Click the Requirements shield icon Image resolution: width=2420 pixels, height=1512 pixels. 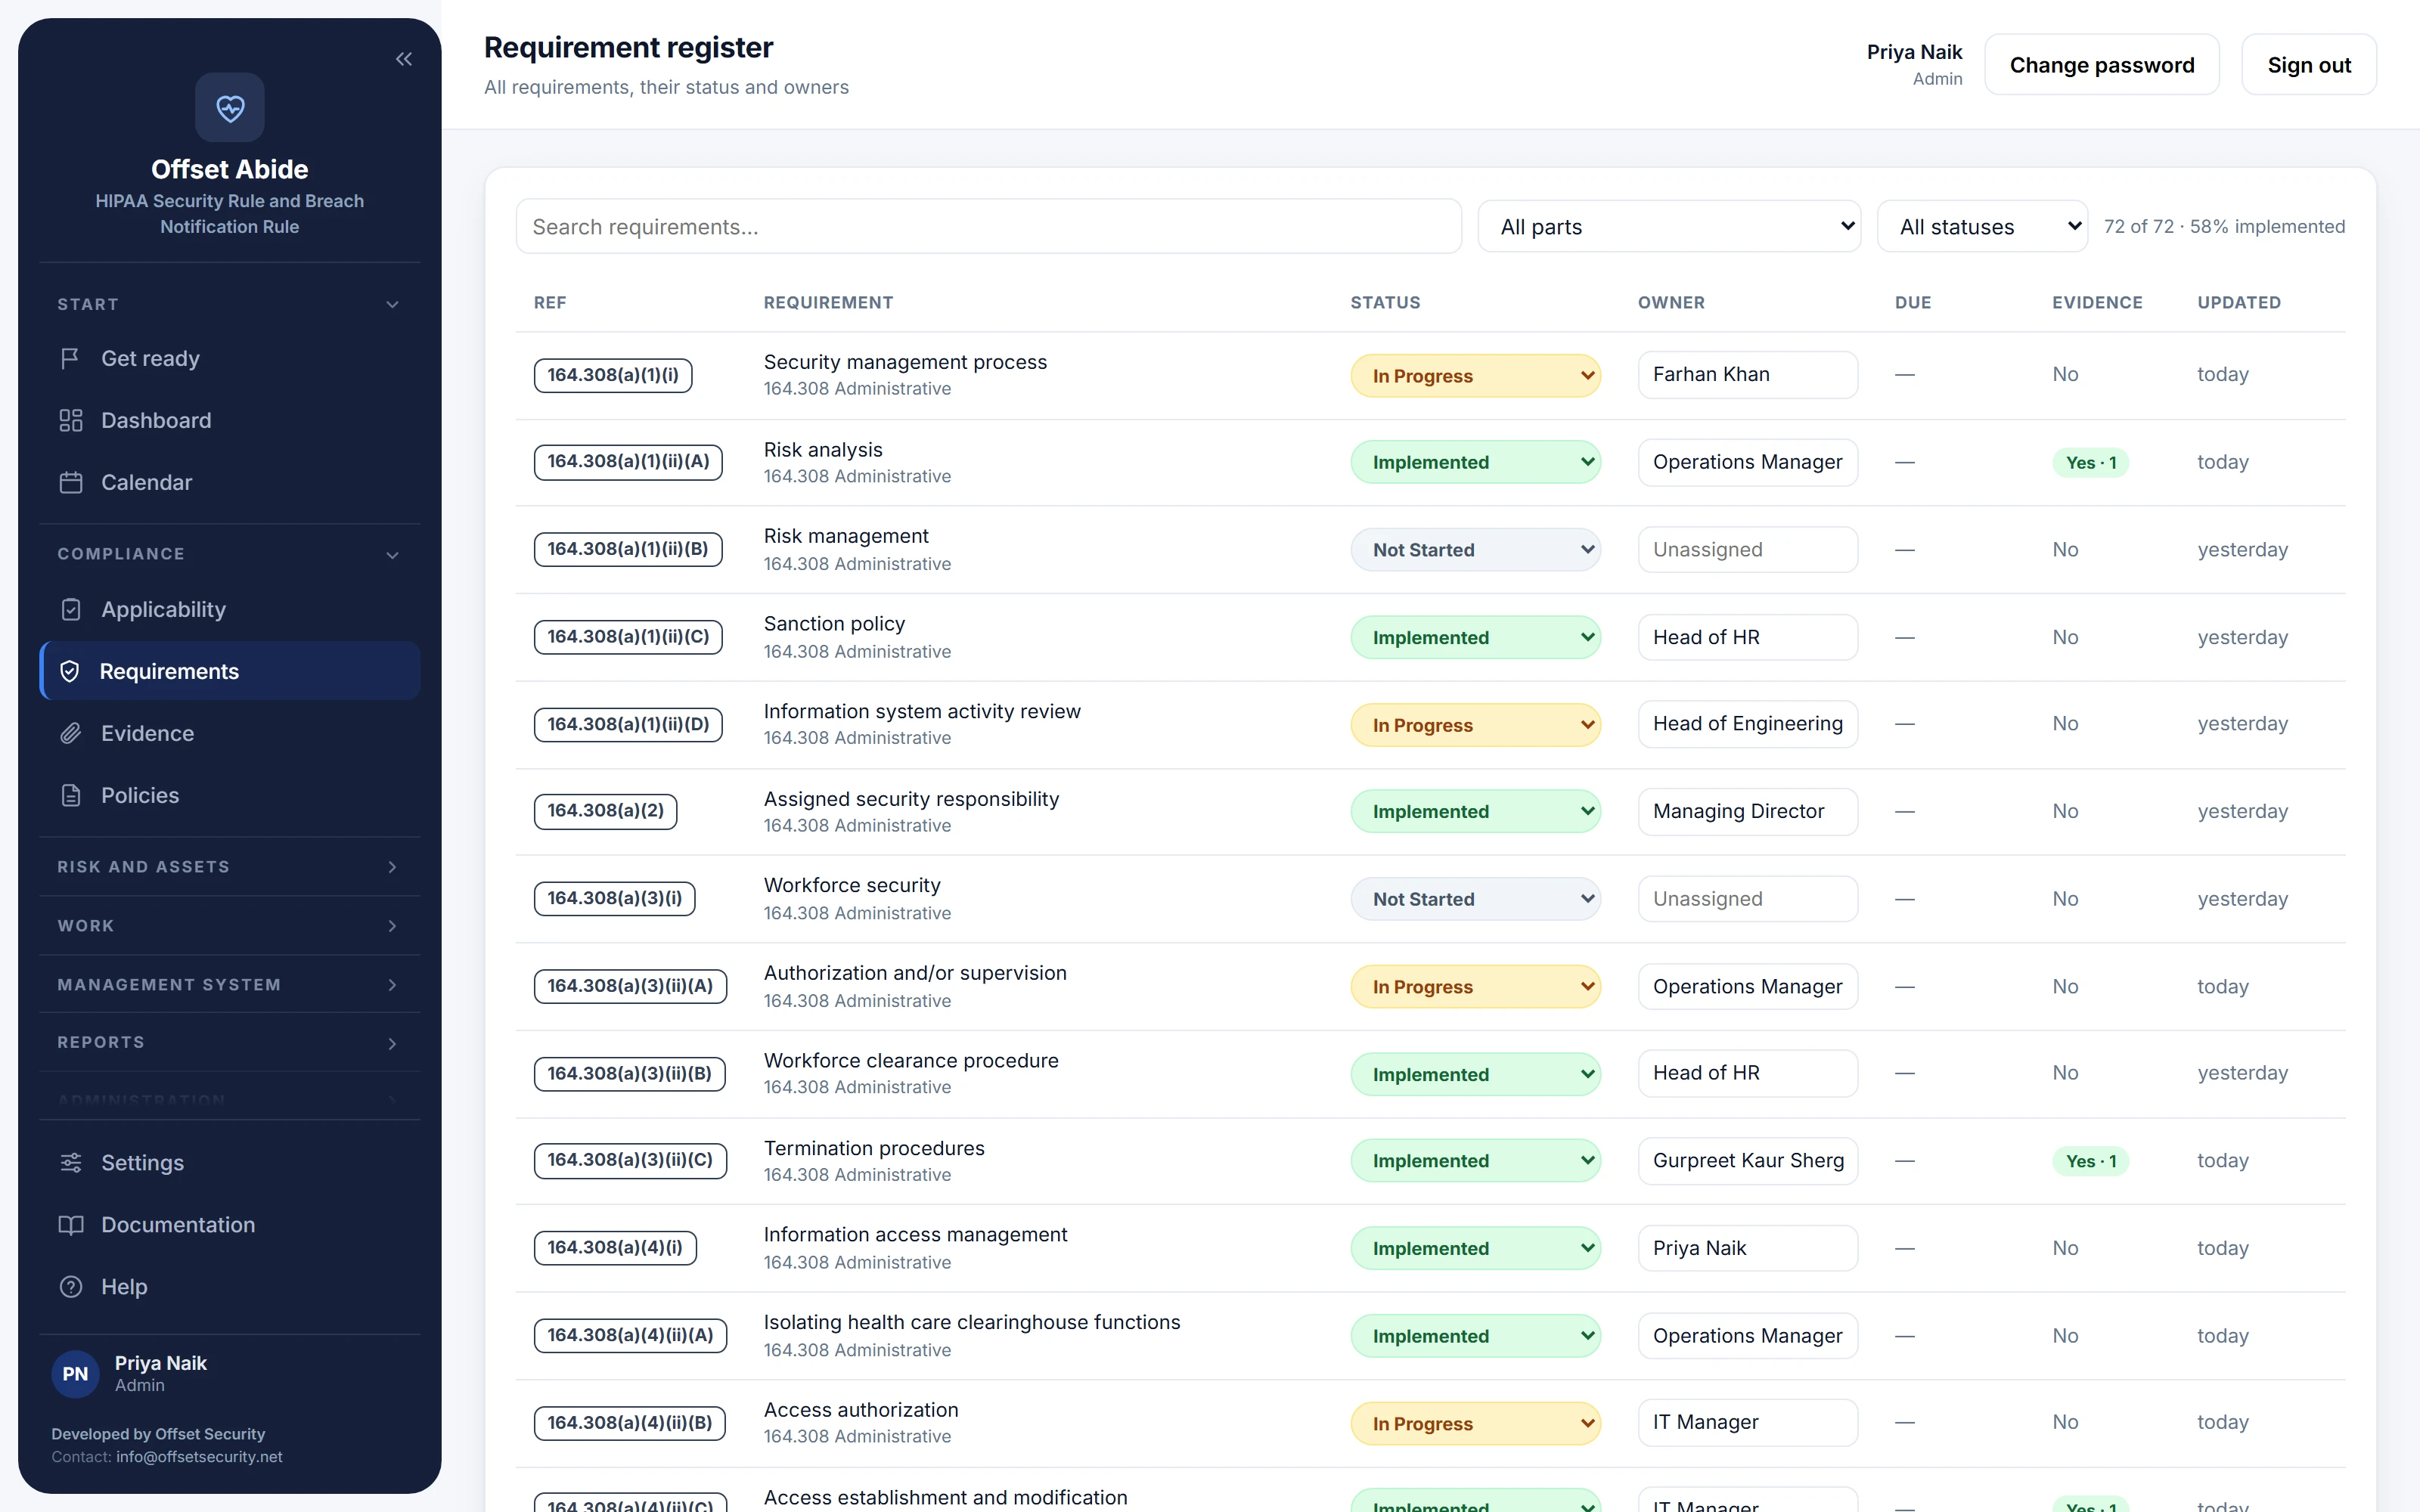(70, 671)
